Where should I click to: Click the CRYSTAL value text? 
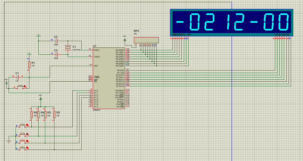[x=77, y=50]
